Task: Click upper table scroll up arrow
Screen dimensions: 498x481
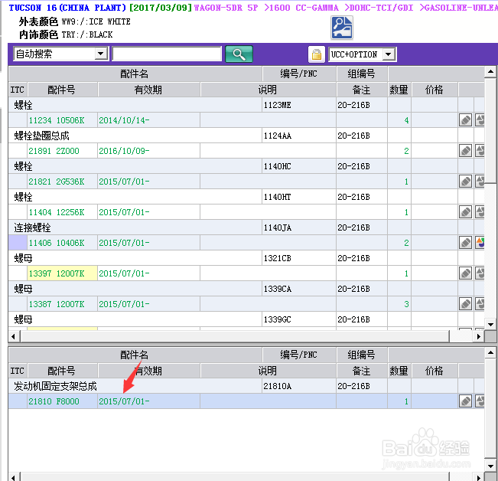Action: pyautogui.click(x=490, y=72)
